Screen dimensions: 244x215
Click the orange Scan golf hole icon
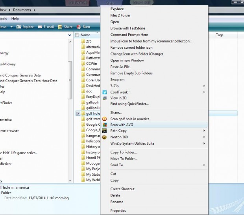tap(105, 119)
